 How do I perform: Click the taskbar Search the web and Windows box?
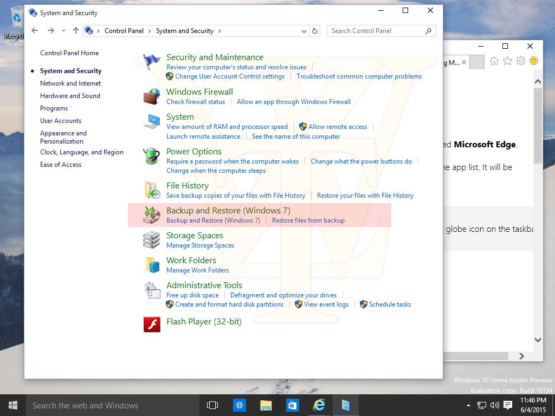point(113,405)
